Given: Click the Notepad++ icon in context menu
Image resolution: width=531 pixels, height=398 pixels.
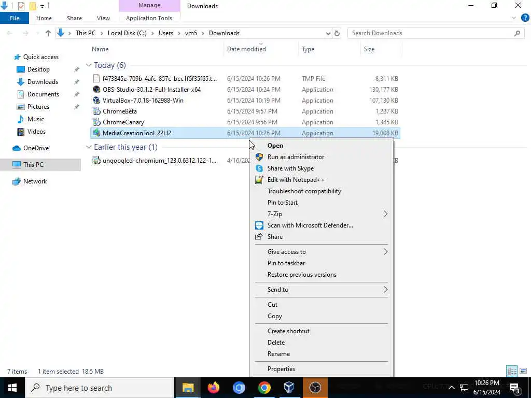Looking at the screenshot, I should [x=259, y=180].
